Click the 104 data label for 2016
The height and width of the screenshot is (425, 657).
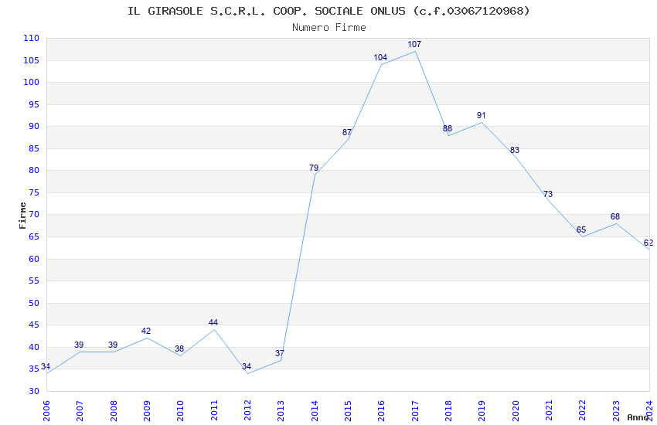click(380, 58)
